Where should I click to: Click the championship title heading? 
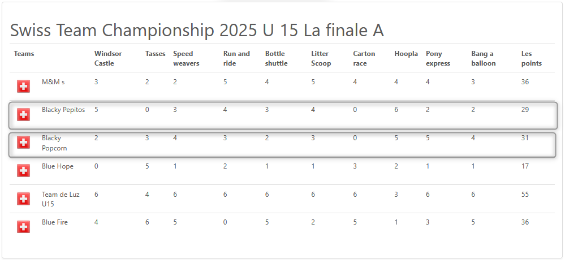click(x=197, y=31)
